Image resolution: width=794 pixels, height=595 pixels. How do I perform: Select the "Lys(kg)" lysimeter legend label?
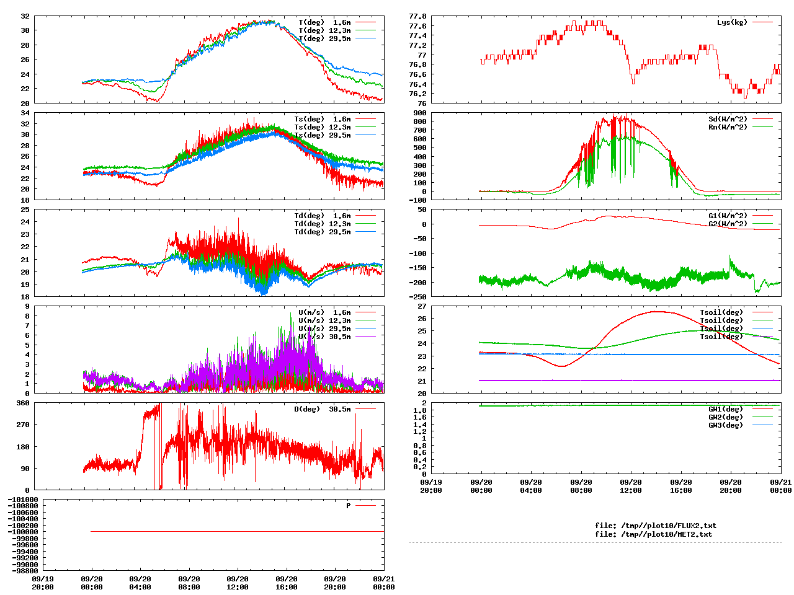click(732, 22)
